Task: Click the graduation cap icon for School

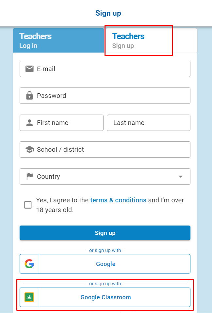Action: pyautogui.click(x=29, y=149)
